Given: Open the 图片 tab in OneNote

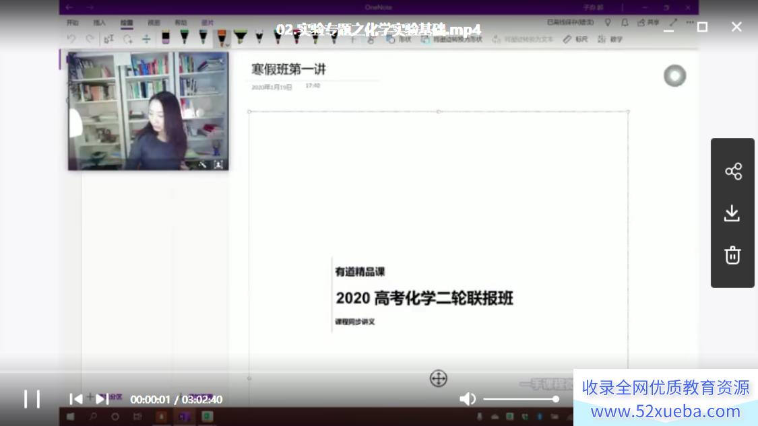Looking at the screenshot, I should [x=208, y=23].
